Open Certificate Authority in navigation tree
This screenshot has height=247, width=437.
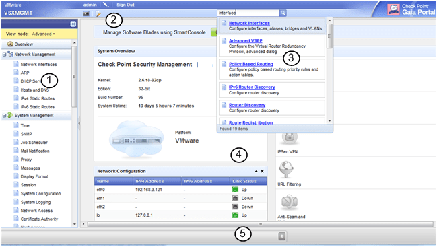pos(39,219)
